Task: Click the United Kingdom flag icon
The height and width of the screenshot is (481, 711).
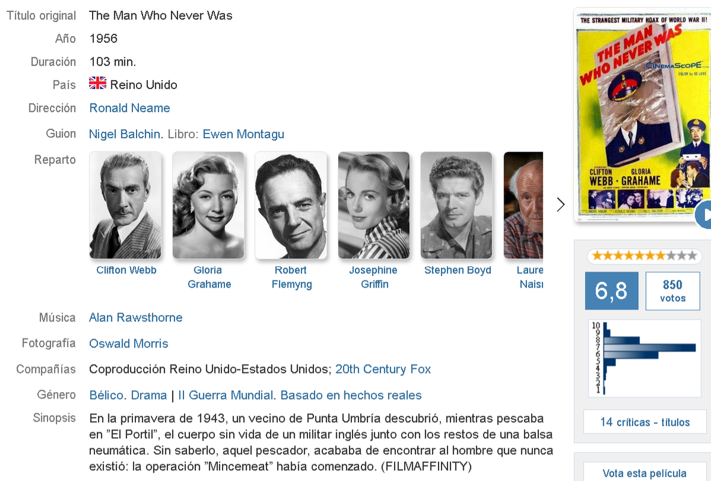Action: click(x=97, y=84)
